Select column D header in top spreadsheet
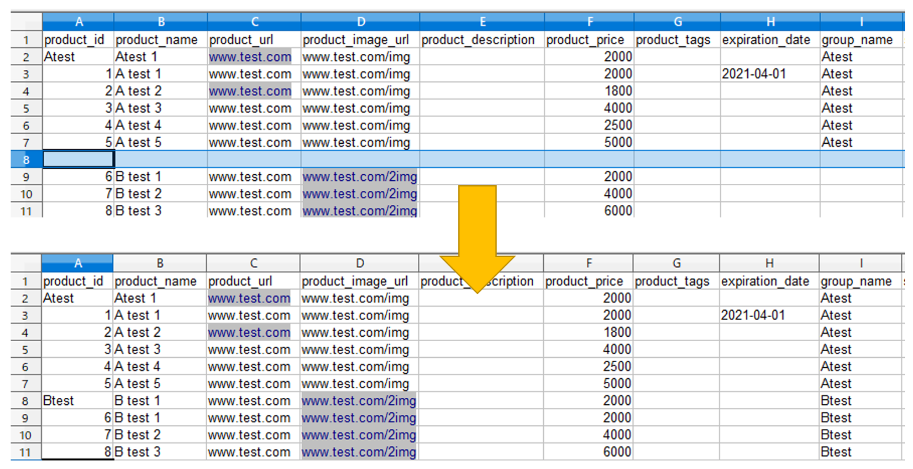Viewport: 913px width, 469px height. pyautogui.click(x=360, y=21)
